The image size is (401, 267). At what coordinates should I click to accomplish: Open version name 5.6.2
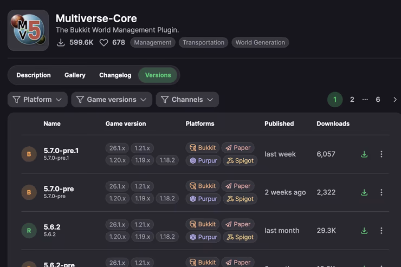[52, 227]
